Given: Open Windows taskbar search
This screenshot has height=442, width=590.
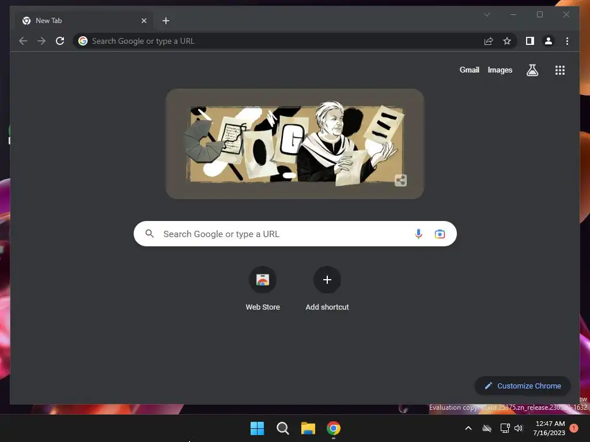Looking at the screenshot, I should (x=282, y=428).
